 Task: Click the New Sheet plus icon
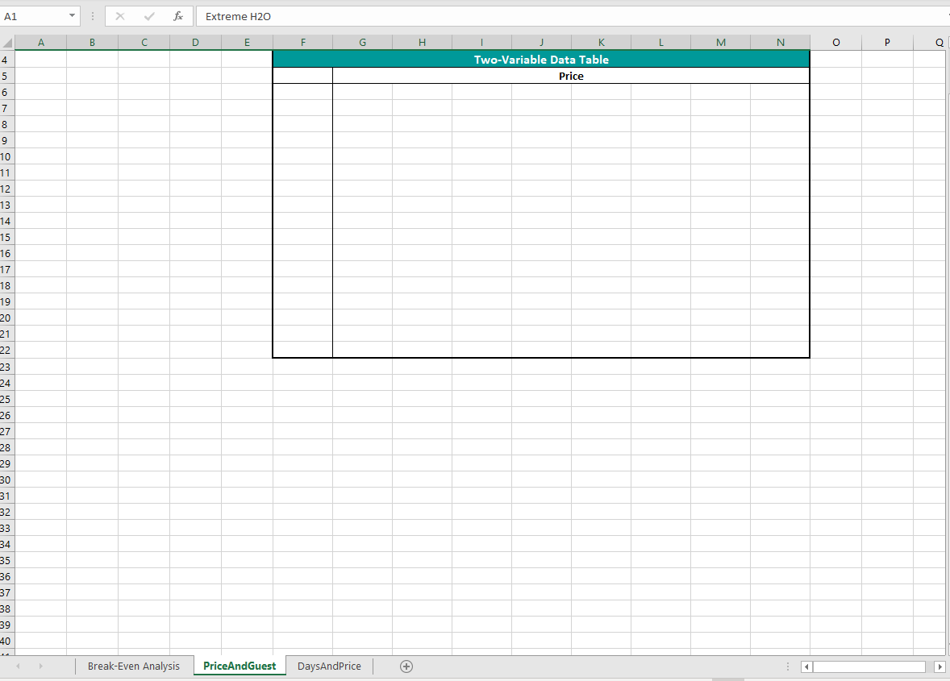pos(406,666)
